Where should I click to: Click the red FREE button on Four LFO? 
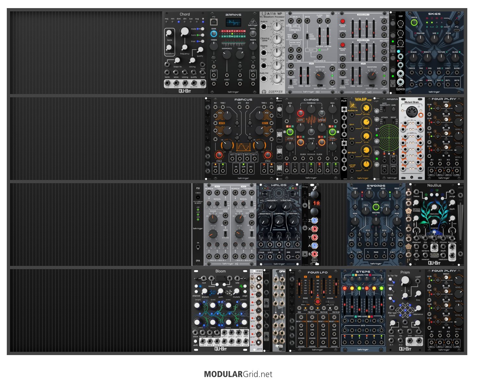coord(318,302)
